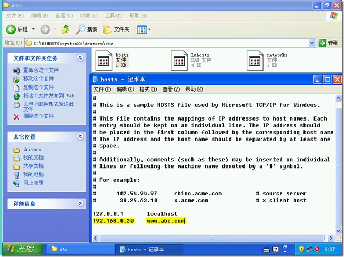Click Notepad vertical scrollbar down arrow
This screenshot has width=344, height=257.
coord(338,231)
